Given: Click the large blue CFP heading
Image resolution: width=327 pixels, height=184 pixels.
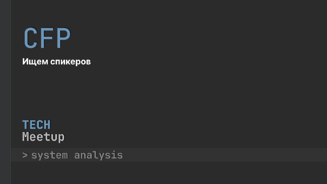Looking at the screenshot, I should [47, 38].
